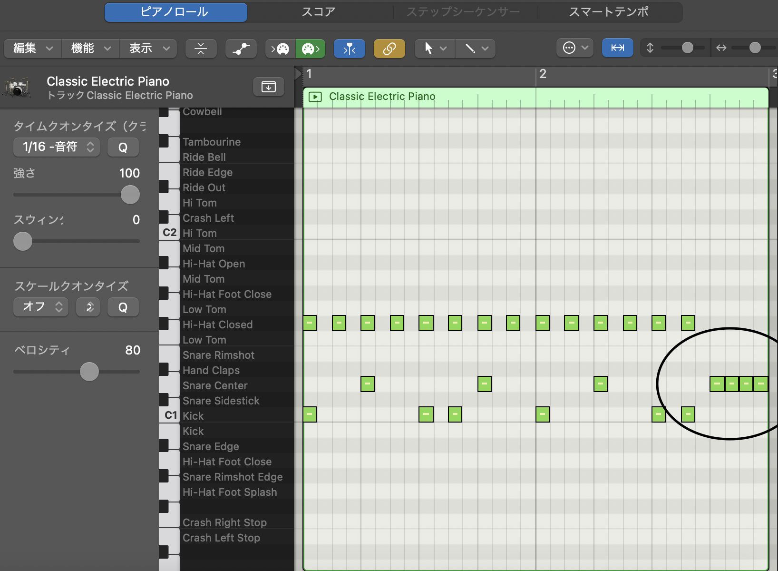Click the region play icon
The image size is (778, 571).
click(315, 97)
